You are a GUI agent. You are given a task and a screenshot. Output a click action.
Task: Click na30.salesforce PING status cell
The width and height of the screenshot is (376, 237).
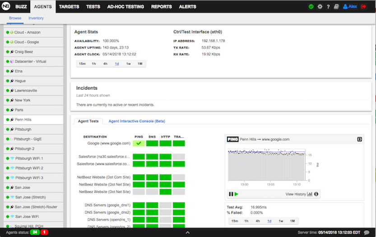click(x=139, y=157)
